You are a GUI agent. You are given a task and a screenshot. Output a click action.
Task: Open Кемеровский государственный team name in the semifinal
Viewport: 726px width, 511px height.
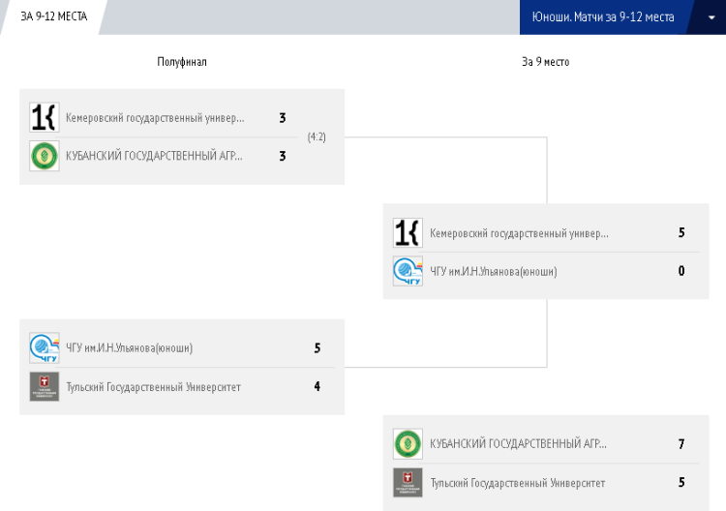(x=155, y=118)
